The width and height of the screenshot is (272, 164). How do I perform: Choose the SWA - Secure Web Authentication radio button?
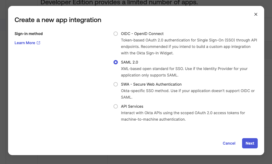coord(116,84)
